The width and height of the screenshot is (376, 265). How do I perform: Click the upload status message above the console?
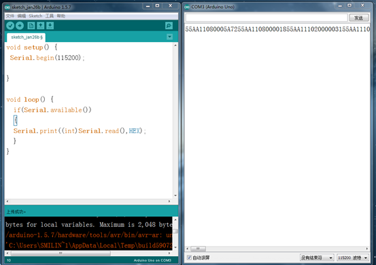[x=16, y=212]
